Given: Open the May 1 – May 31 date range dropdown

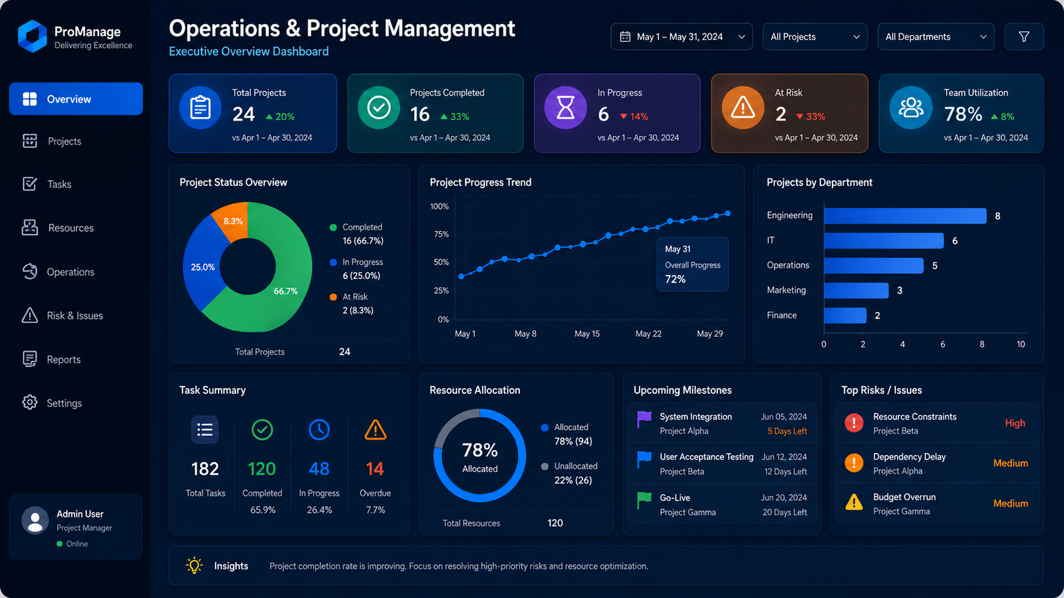Looking at the screenshot, I should (x=682, y=37).
